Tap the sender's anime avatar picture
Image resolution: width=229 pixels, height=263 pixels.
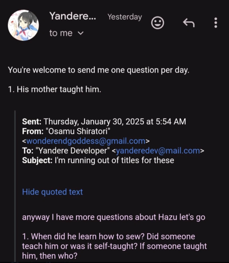23,26
